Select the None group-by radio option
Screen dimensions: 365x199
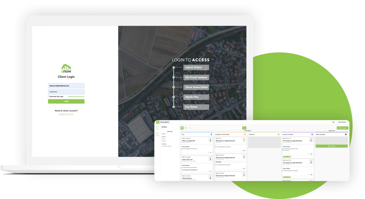(162, 133)
